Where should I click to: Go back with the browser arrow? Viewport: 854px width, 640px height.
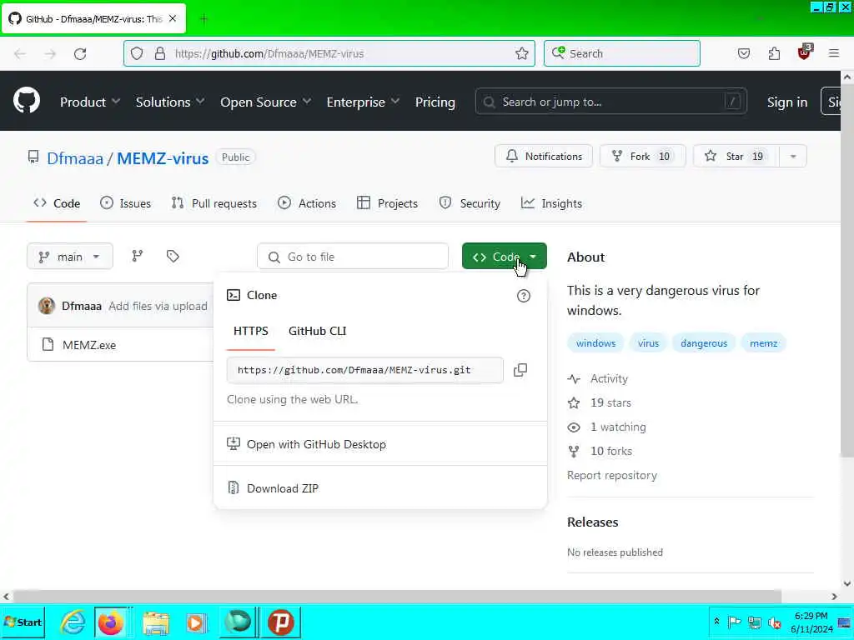click(20, 53)
